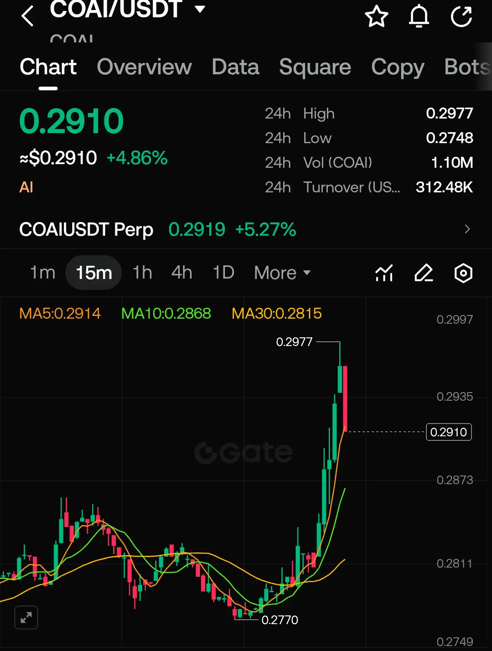Open chart indicators icon
Screen dimensions: 492x651
click(384, 273)
